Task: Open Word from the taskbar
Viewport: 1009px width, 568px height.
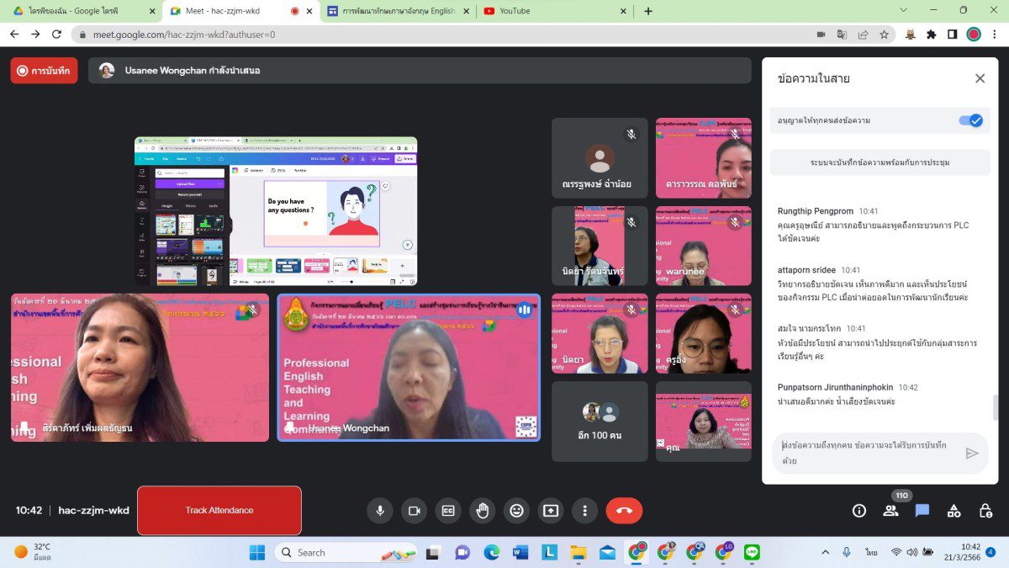Action: click(520, 552)
